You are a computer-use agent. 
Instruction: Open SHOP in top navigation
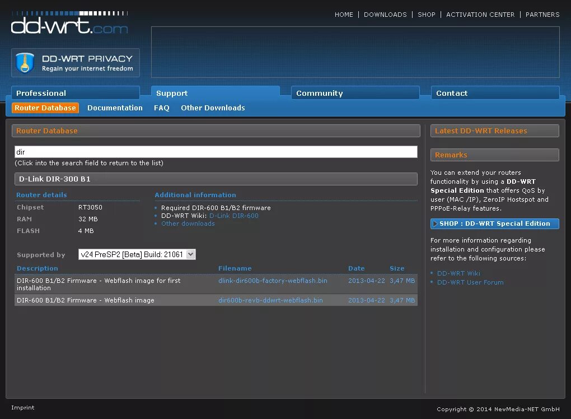coord(427,15)
